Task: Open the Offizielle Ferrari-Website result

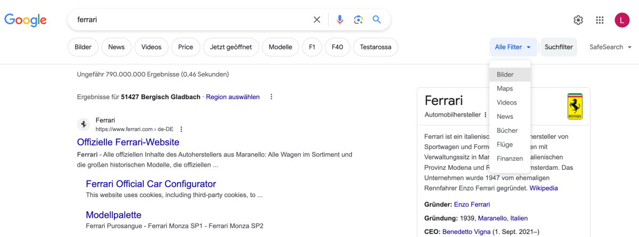Action: click(x=128, y=142)
